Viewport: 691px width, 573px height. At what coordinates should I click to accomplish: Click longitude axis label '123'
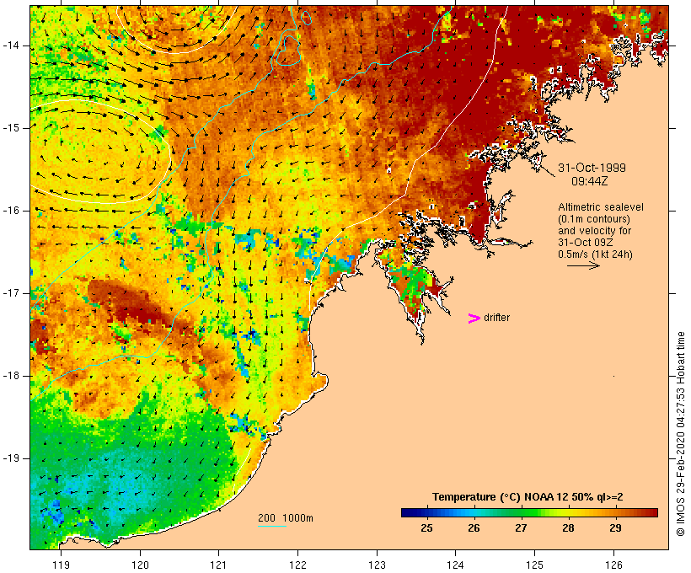pos(377,565)
